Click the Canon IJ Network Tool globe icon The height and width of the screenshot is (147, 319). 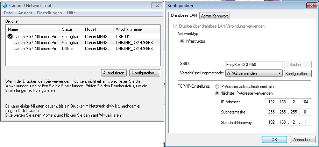tap(5, 5)
